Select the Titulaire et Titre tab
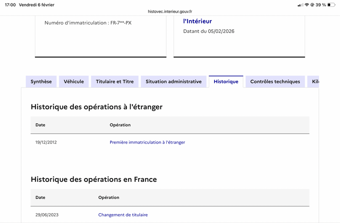Viewport: 340px width, 223px height. [x=115, y=82]
